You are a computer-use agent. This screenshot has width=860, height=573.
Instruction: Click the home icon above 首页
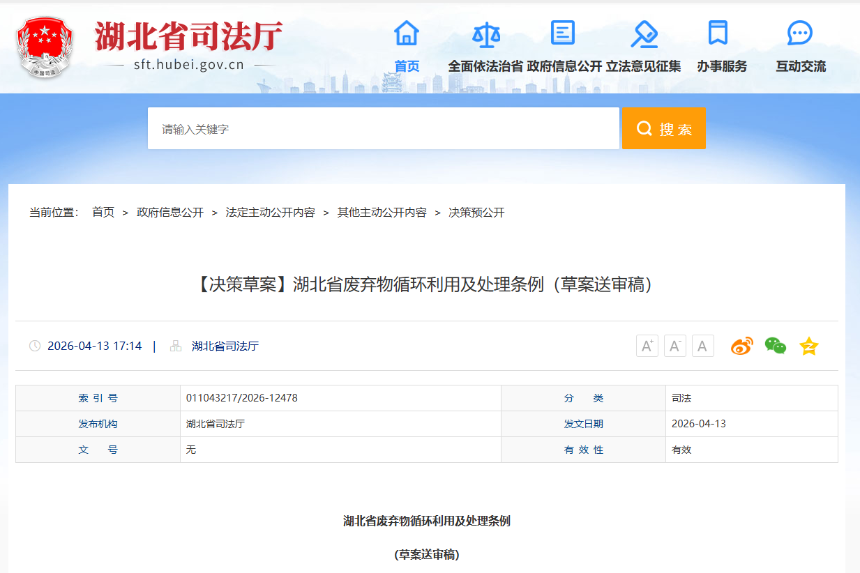407,33
